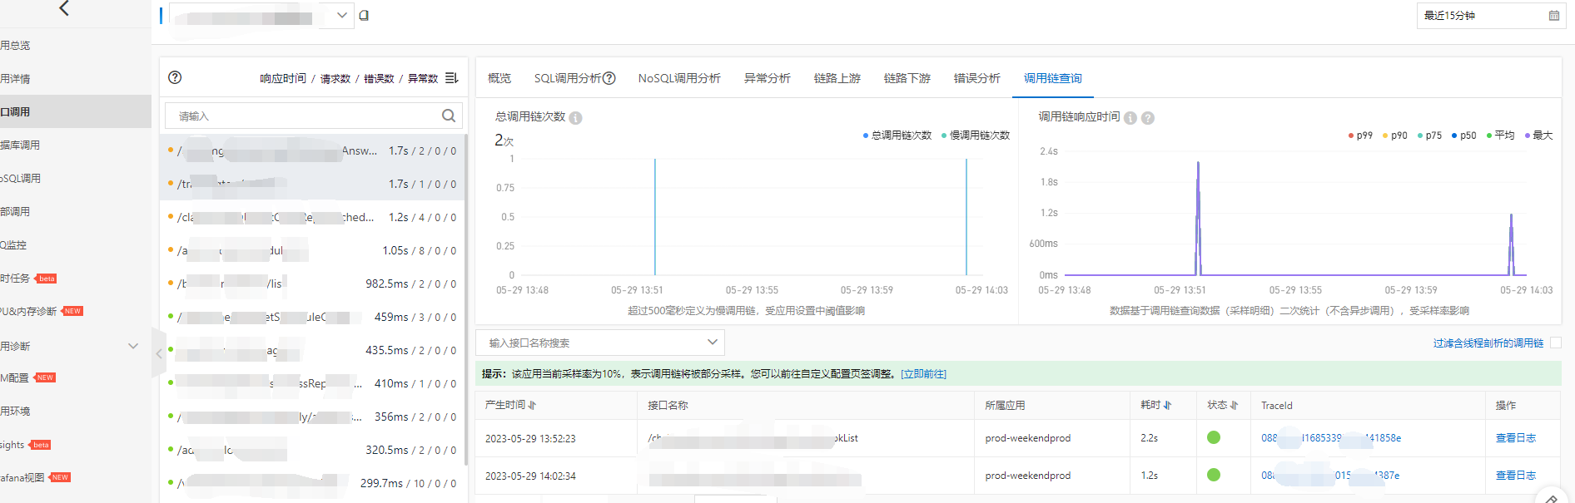
Task: Open the 链路上游 tab
Action: pos(837,78)
